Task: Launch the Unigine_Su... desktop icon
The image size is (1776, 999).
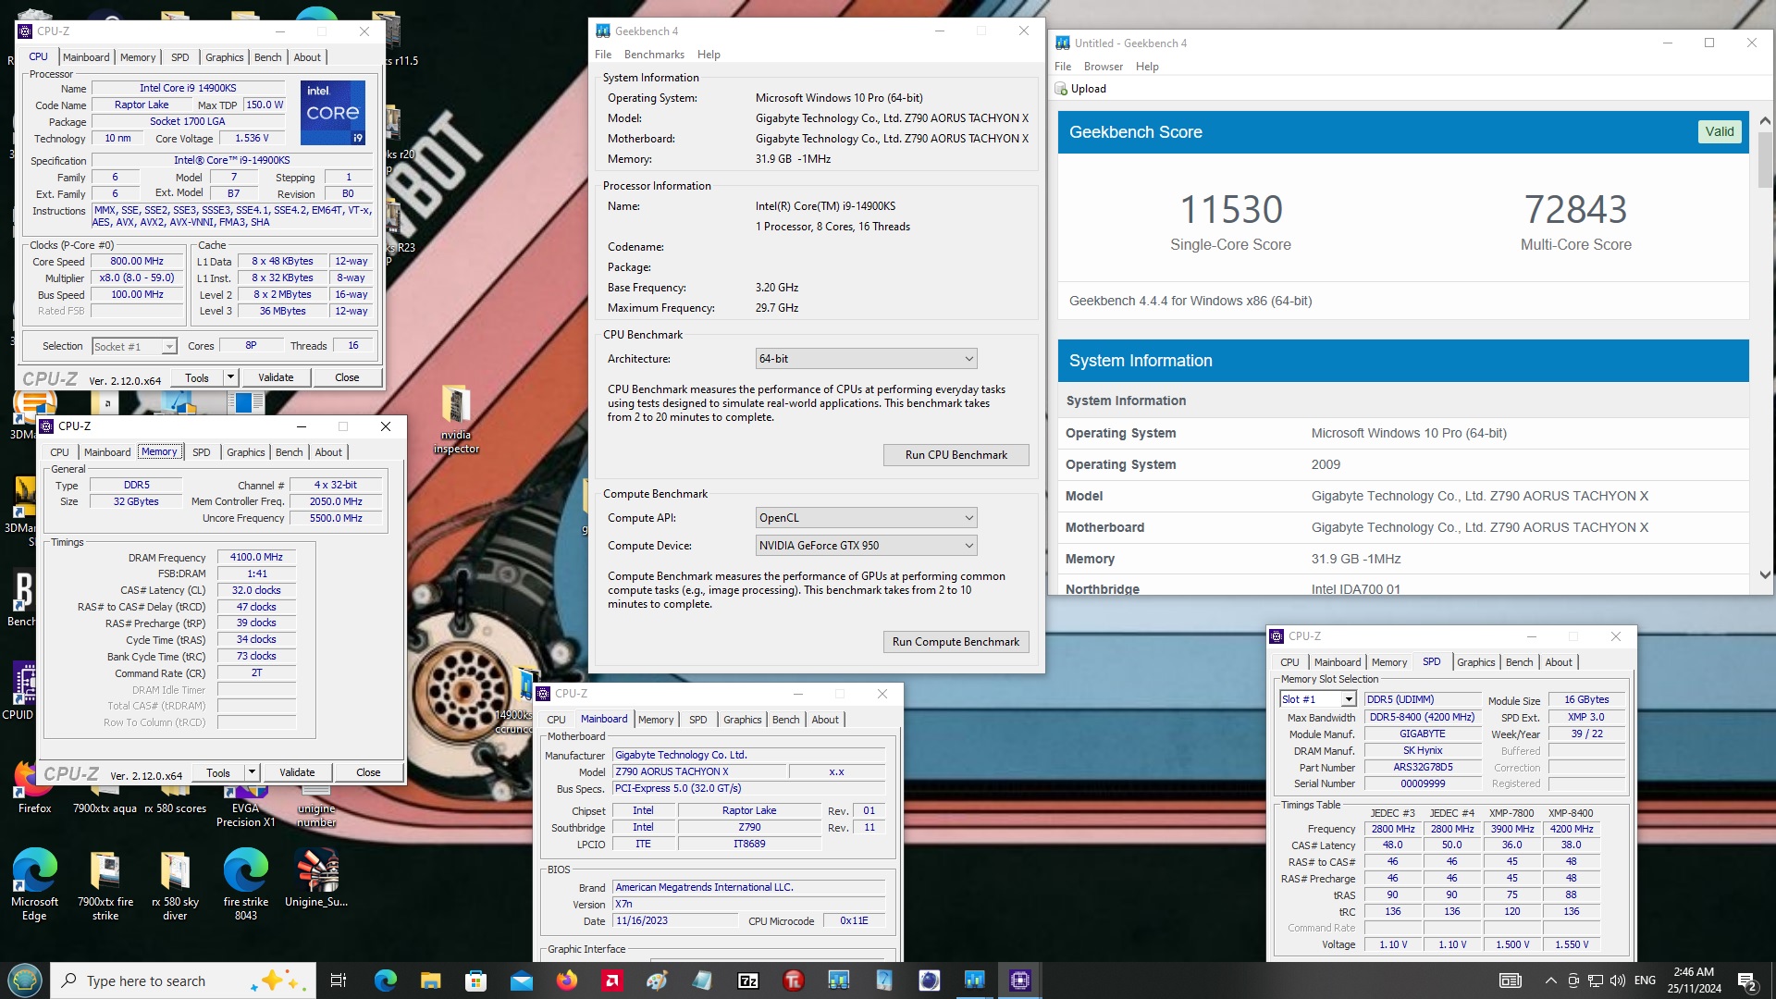Action: [316, 879]
